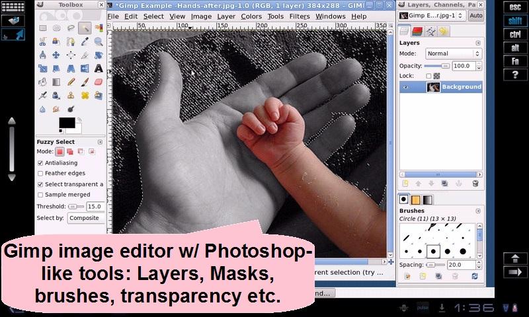Image resolution: width=529 pixels, height=317 pixels.
Task: Select the Blur/Sharpen droplet tool
Action: (42, 109)
